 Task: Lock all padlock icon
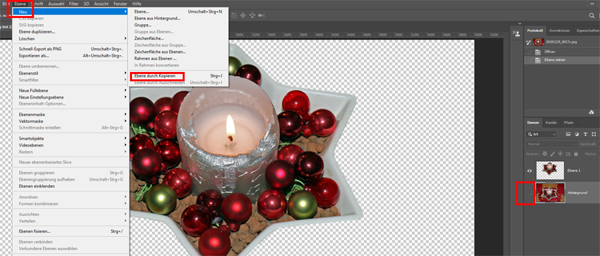[x=576, y=154]
